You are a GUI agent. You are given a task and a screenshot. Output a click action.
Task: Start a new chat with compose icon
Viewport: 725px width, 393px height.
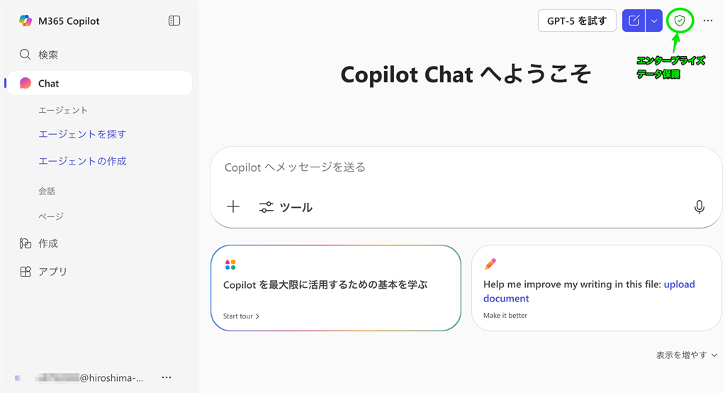click(634, 21)
